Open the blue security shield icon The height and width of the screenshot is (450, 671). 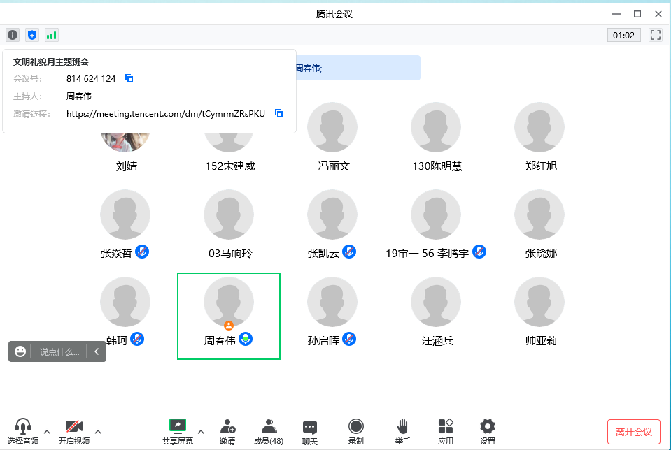click(x=32, y=35)
